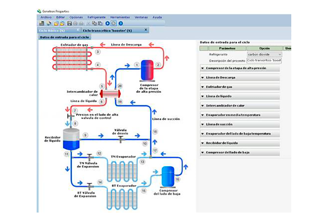Screen dimensions: 320x221
Task: Click the blue help info icon
Action: (x=120, y=24)
